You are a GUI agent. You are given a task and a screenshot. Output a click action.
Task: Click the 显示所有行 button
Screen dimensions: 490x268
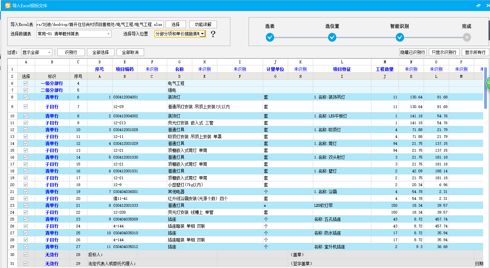click(475, 52)
